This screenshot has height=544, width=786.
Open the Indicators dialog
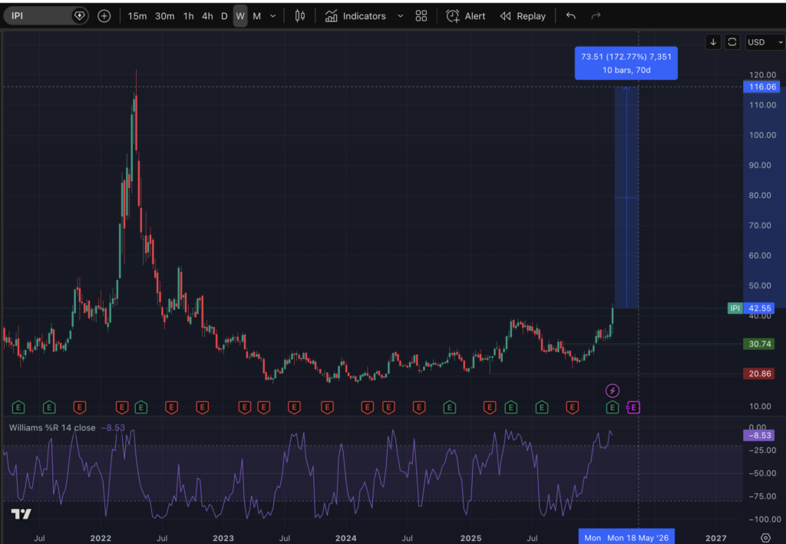click(x=355, y=16)
